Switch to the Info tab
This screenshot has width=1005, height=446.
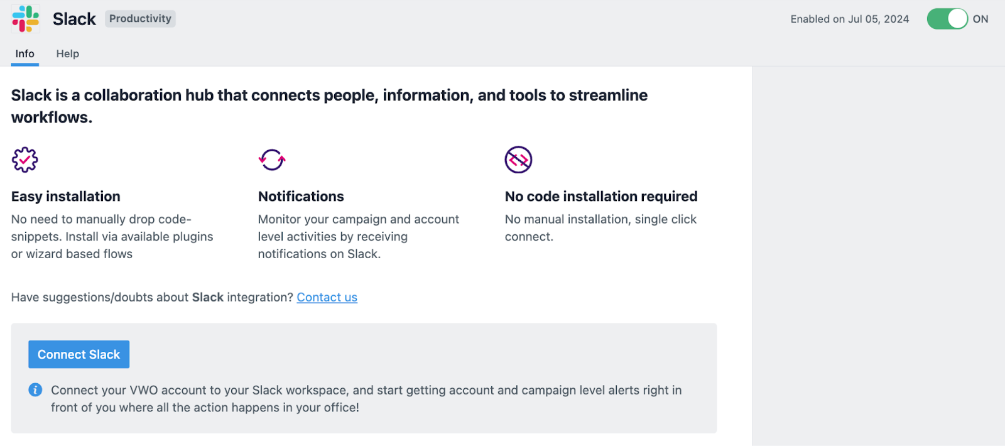[25, 54]
